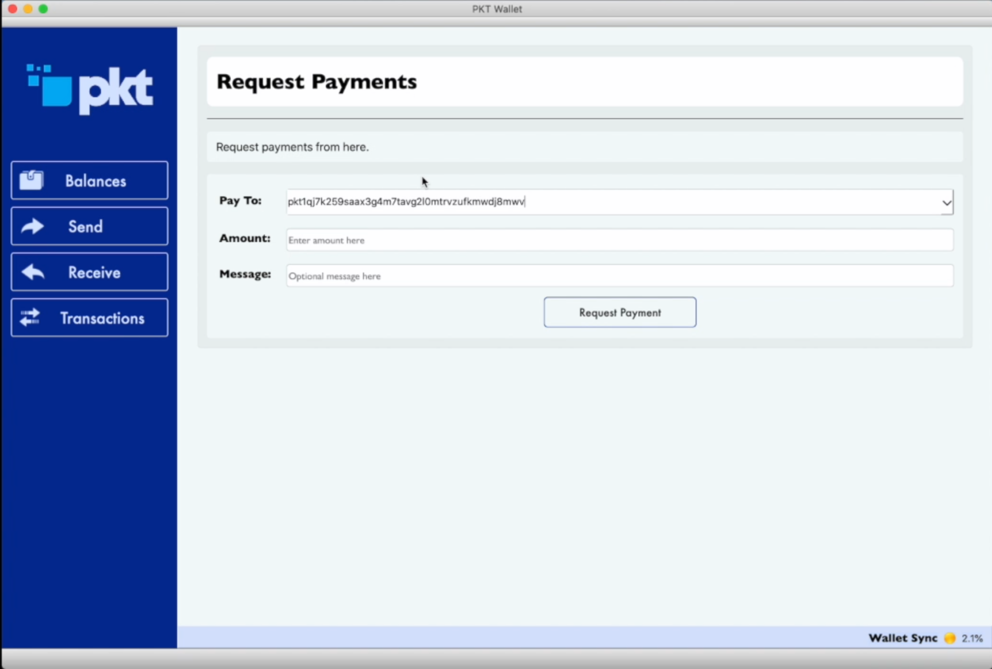The height and width of the screenshot is (669, 992).
Task: Click the Balances wallet icon
Action: [x=30, y=180]
